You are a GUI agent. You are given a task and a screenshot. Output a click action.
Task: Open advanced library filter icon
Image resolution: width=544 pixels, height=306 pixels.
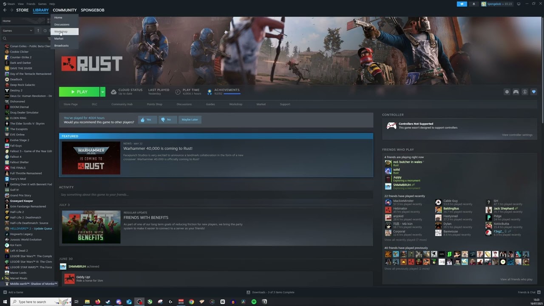[49, 39]
